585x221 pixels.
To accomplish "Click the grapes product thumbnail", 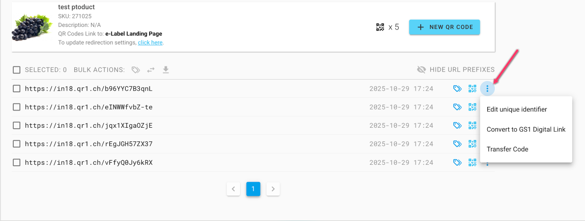I will point(32,27).
